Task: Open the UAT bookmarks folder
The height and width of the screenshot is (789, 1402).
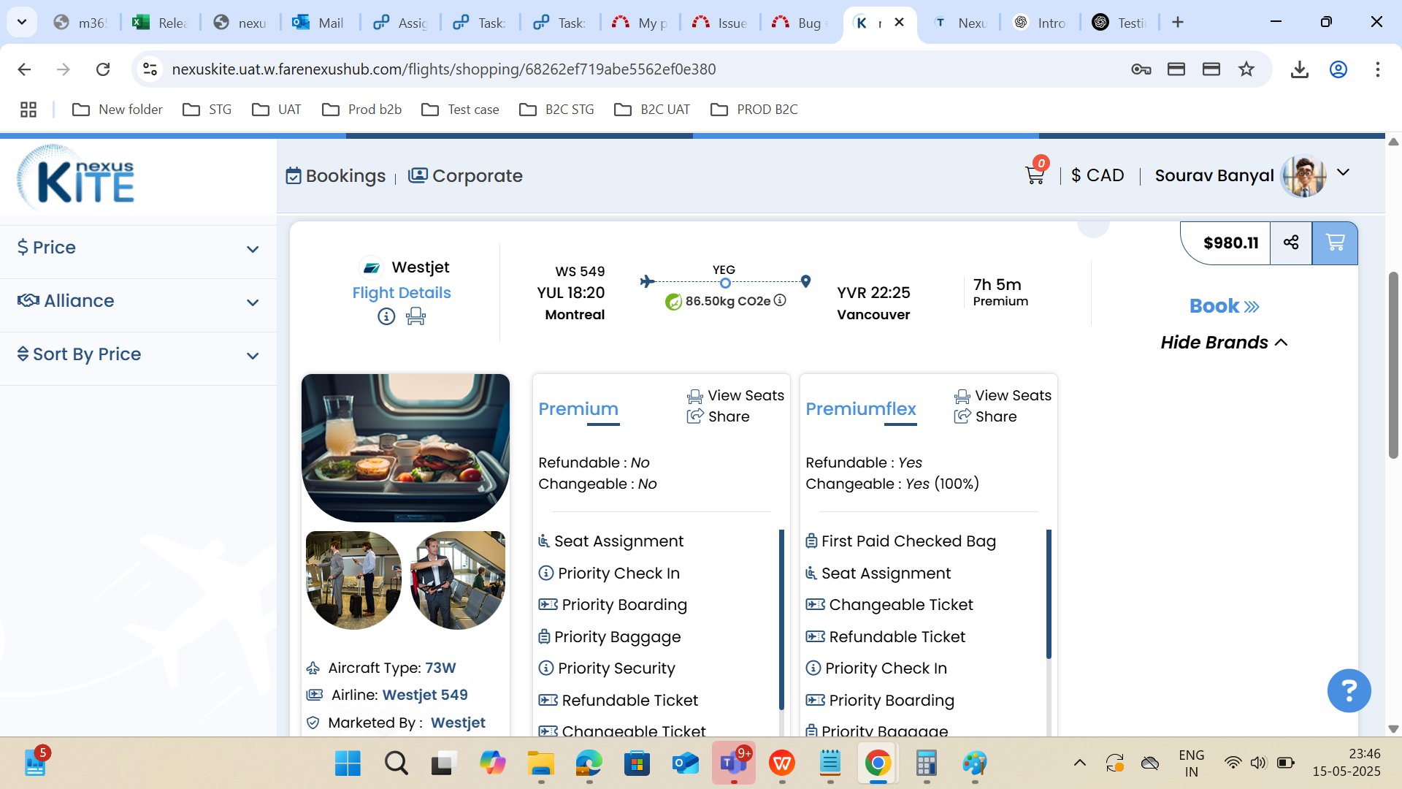Action: point(277,110)
